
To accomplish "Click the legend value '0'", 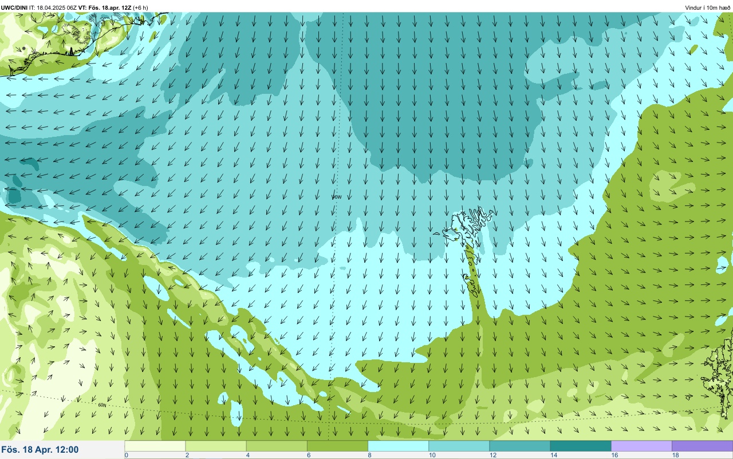I will tap(127, 455).
